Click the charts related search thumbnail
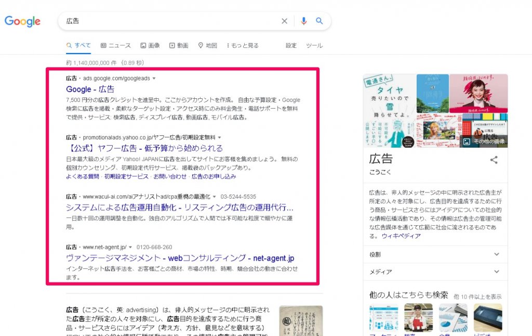 point(453,318)
